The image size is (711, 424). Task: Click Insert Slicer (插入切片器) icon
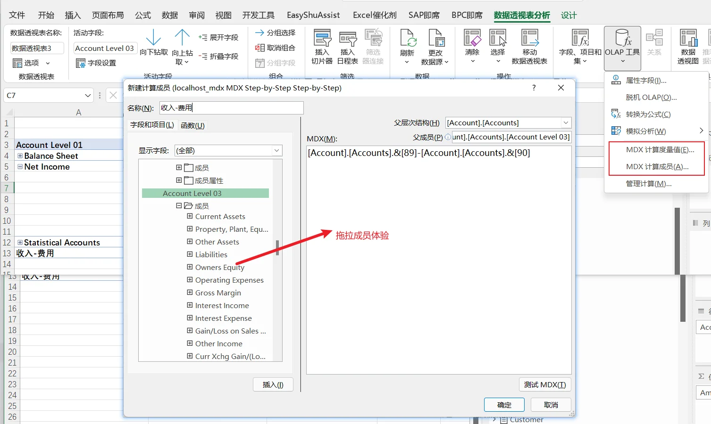point(322,38)
